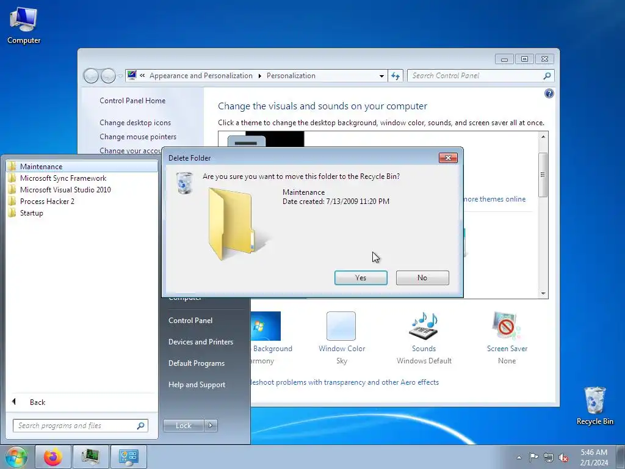Open the troubleshoot transparency and Aero link
The image size is (625, 469).
point(345,382)
